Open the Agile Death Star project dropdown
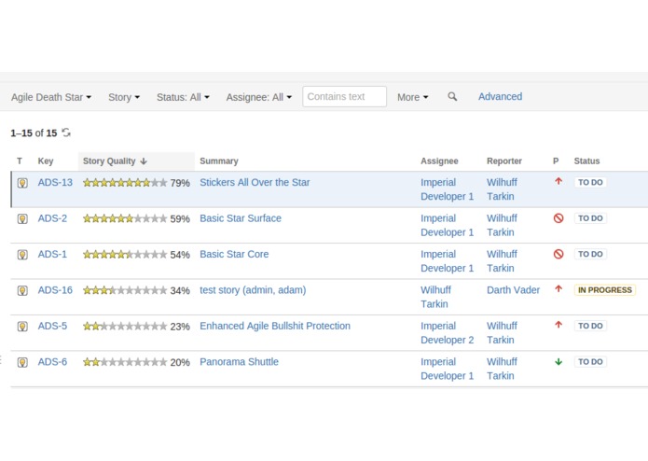Screen dimensions: 648x461 (x=51, y=97)
